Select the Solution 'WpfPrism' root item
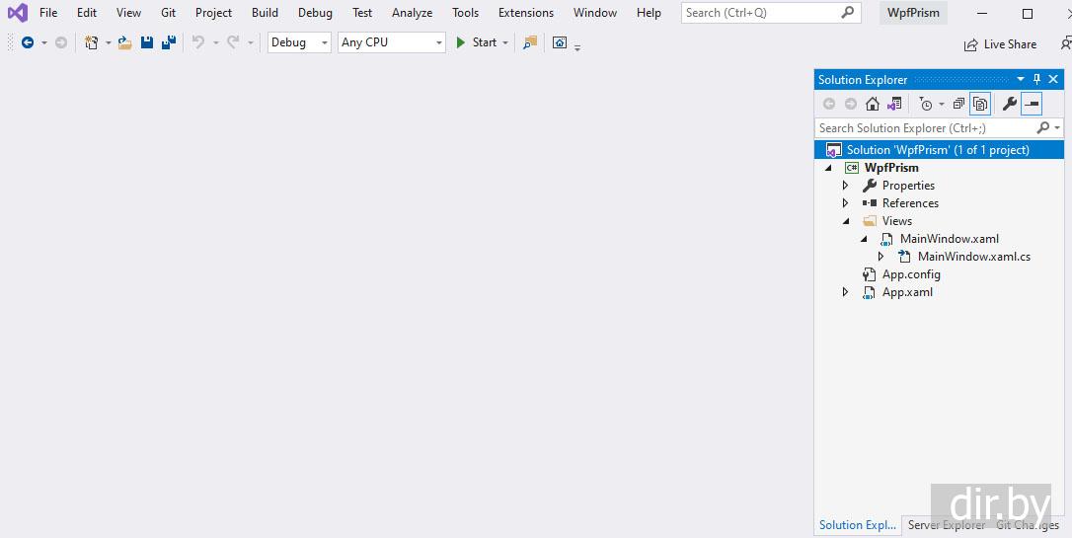 point(939,150)
